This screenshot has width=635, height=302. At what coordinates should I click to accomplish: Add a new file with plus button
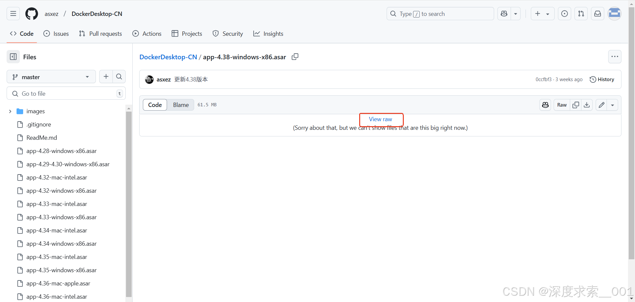click(x=106, y=77)
